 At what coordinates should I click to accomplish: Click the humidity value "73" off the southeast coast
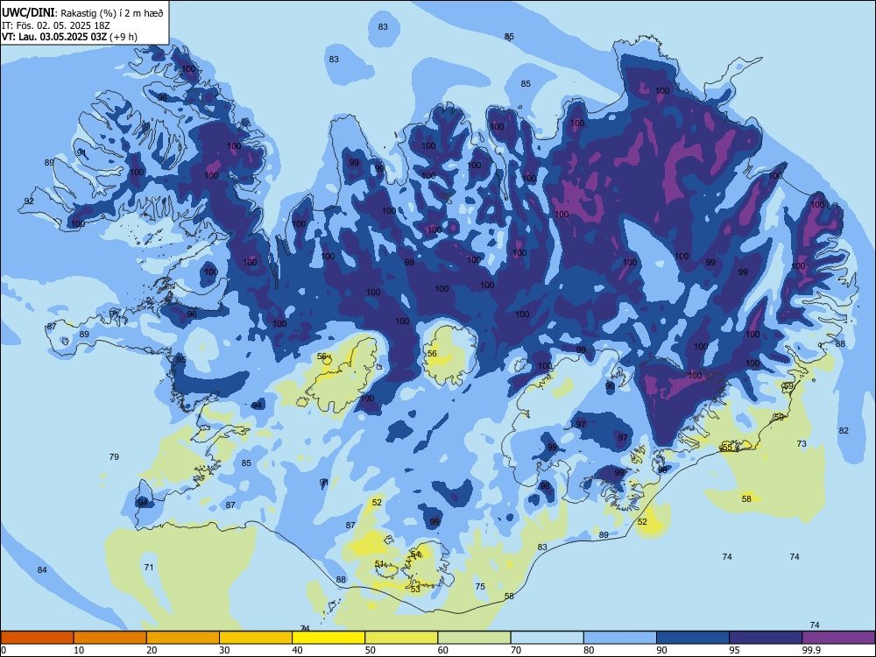[802, 443]
